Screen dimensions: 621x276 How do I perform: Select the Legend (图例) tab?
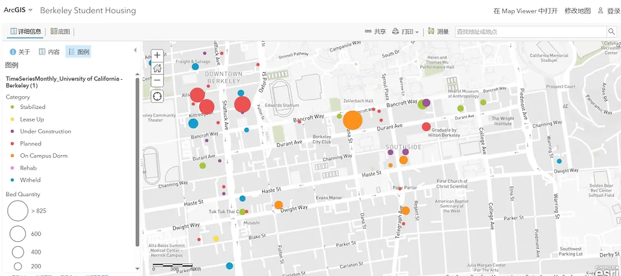(x=79, y=52)
